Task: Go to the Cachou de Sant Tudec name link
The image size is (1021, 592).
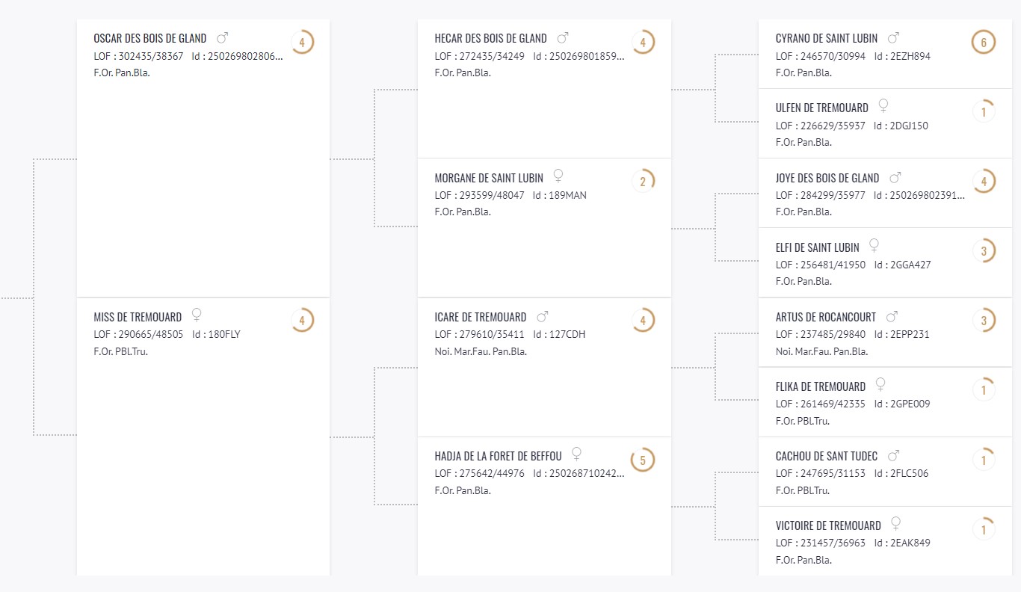Action: point(827,456)
